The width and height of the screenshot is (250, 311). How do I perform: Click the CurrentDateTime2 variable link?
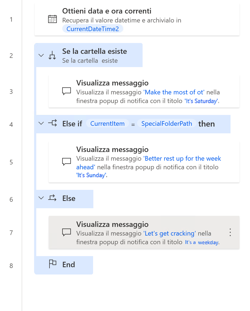(93, 29)
